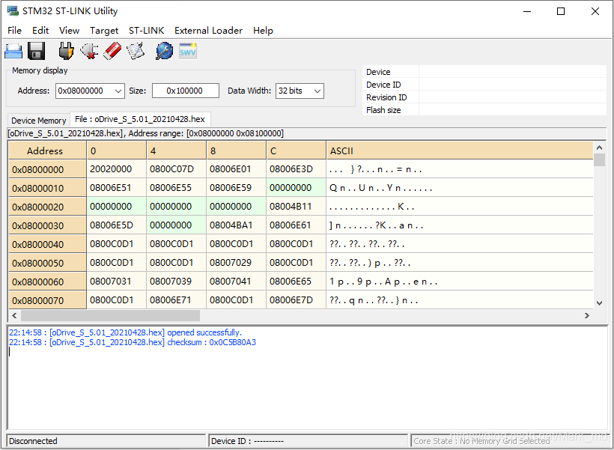Click the Disconnected status bar field
614x450 pixels.
click(106, 441)
